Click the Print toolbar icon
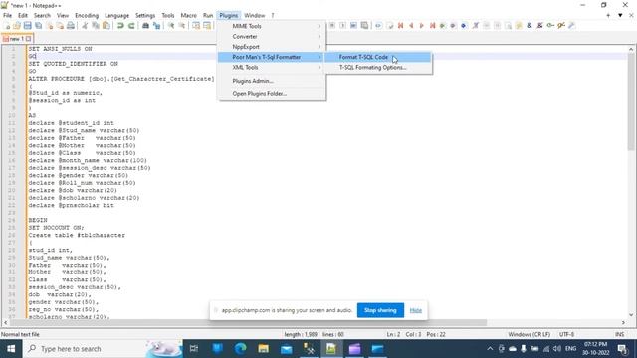 click(71, 26)
